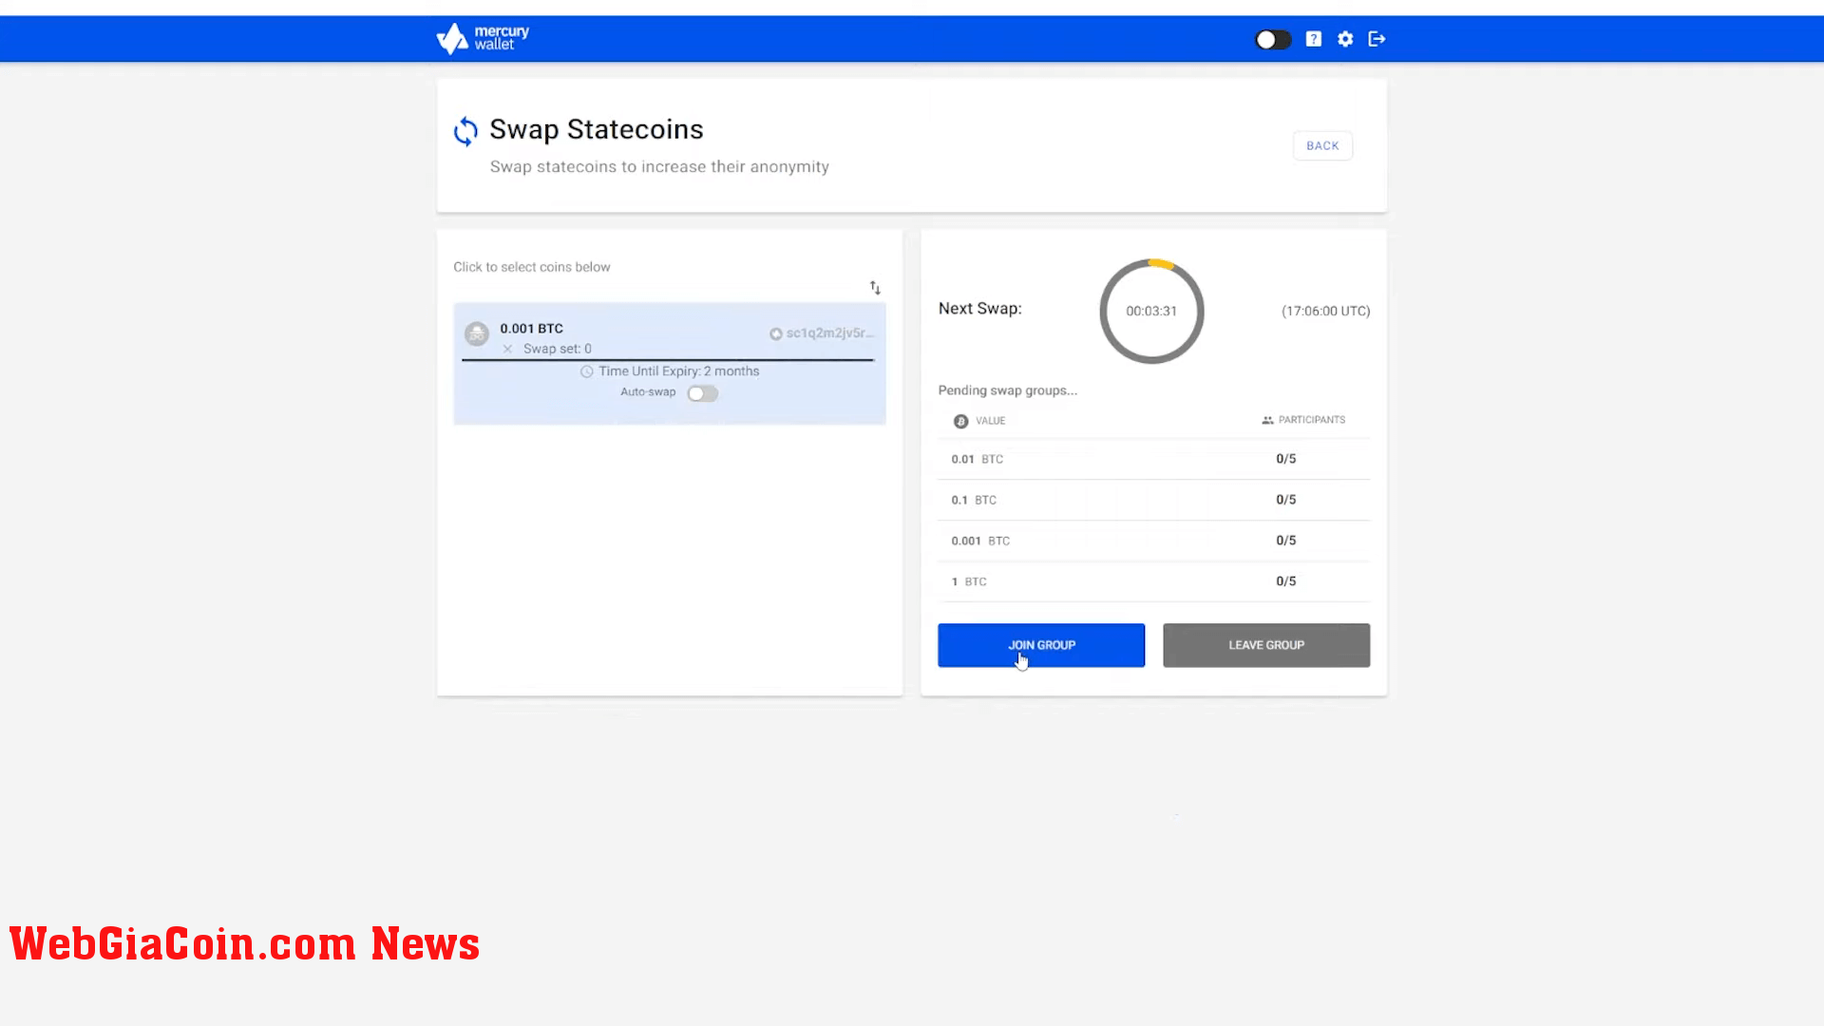The height and width of the screenshot is (1026, 1824).
Task: Click the 0/5 count for 1 BTC
Action: coord(1286,581)
